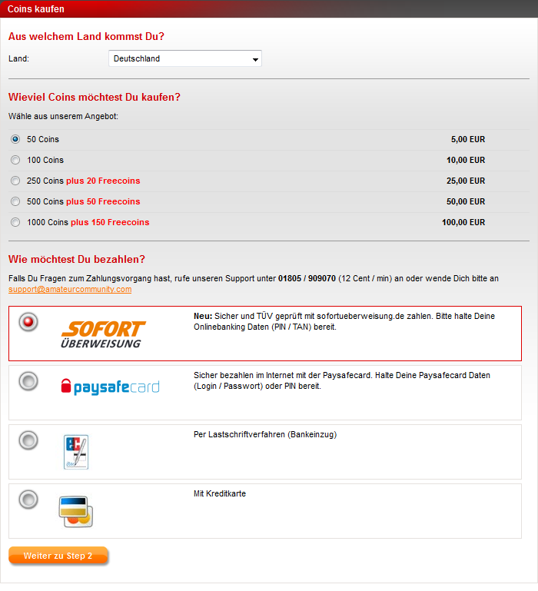
Task: Click the 100,00 EUR price label
Action: coord(463,222)
